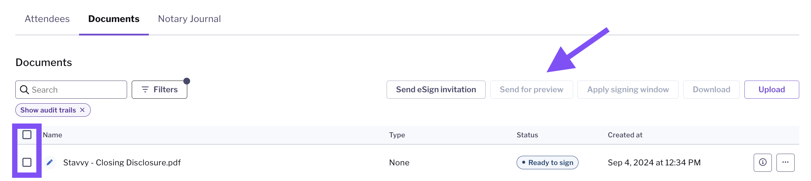
Task: Click the Upload button
Action: pos(772,89)
